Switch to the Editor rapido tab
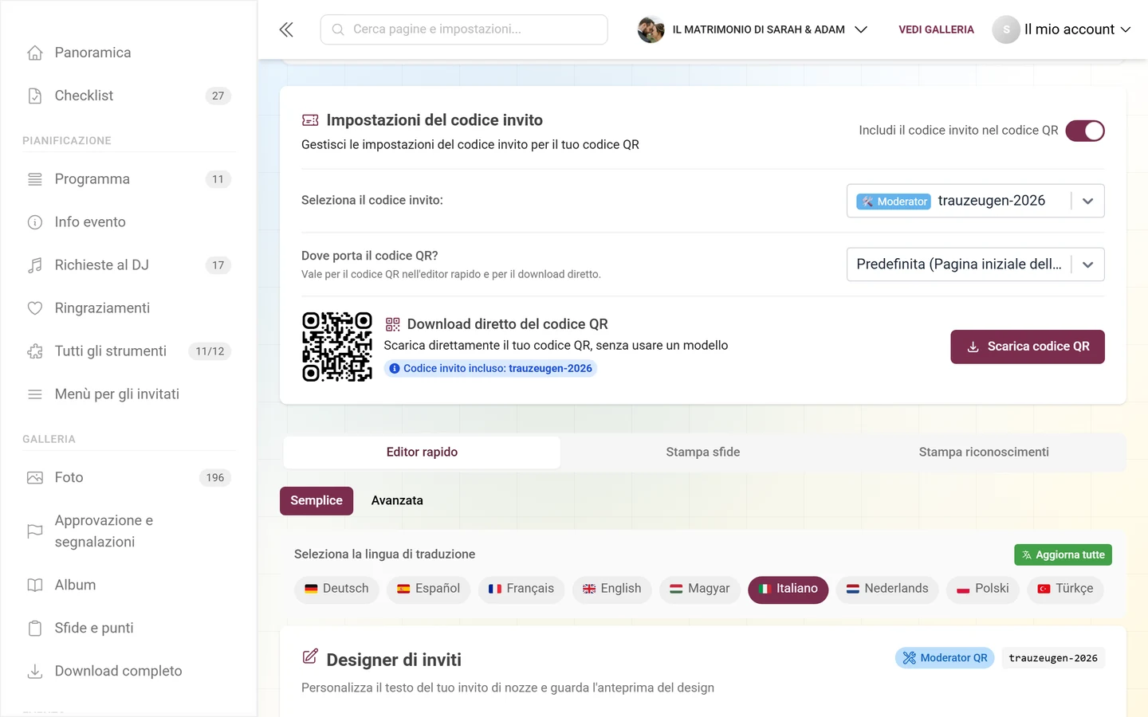The image size is (1148, 717). point(422,453)
